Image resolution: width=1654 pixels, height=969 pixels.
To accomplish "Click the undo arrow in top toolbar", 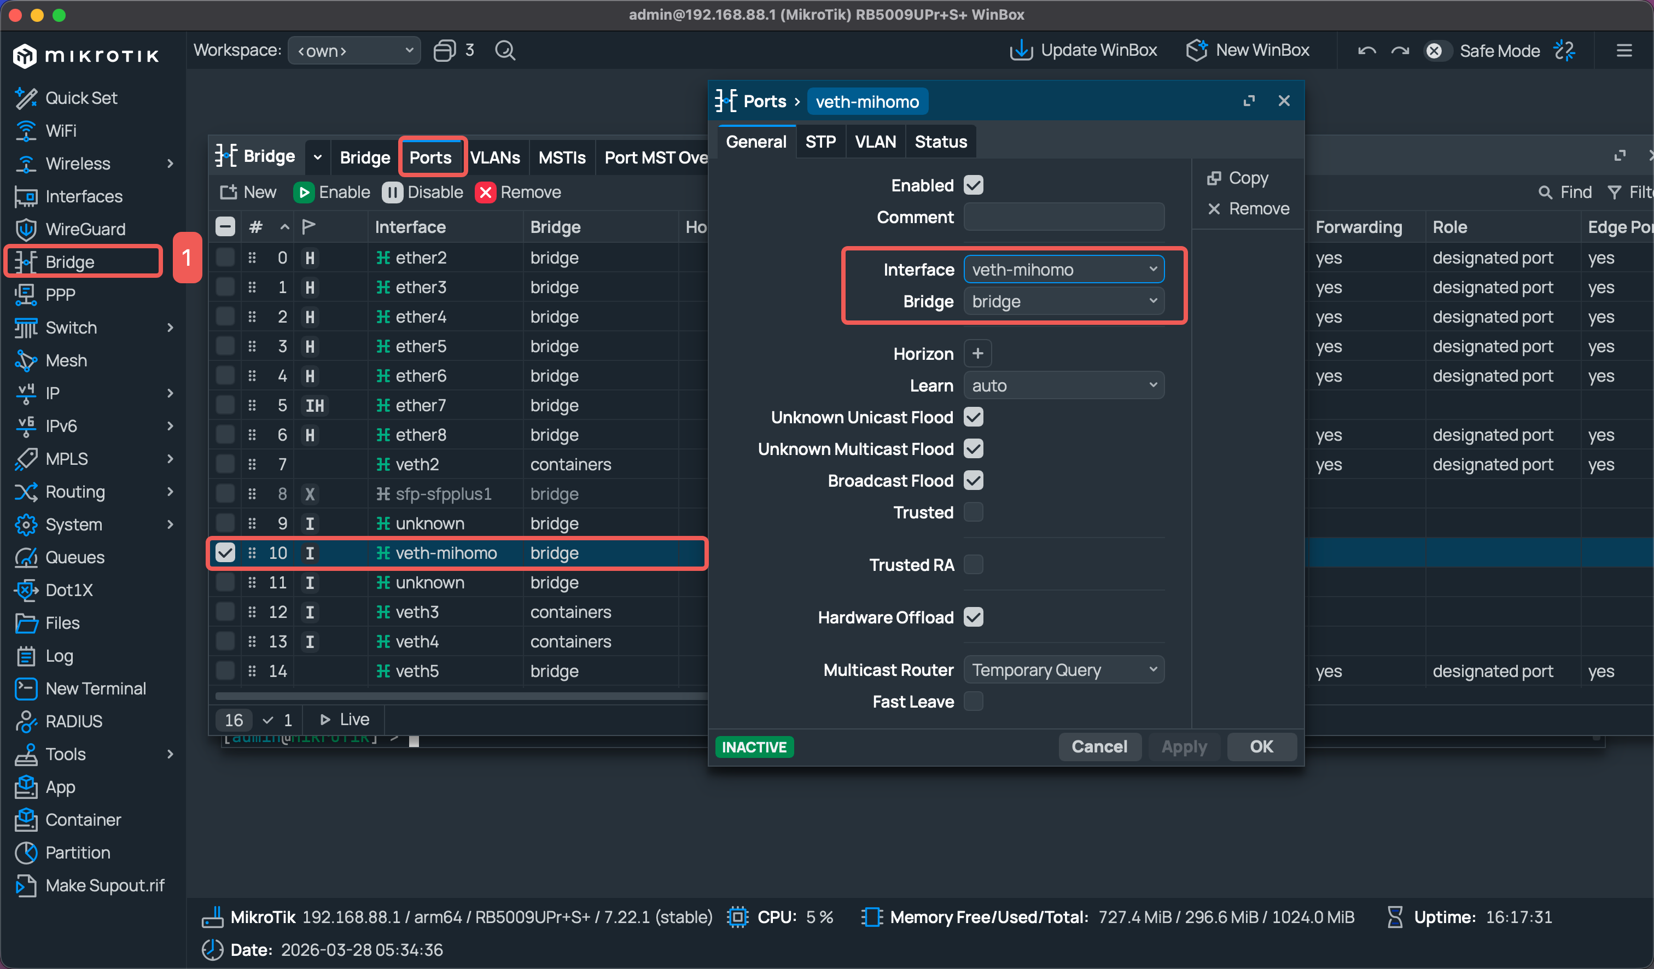I will [x=1366, y=50].
